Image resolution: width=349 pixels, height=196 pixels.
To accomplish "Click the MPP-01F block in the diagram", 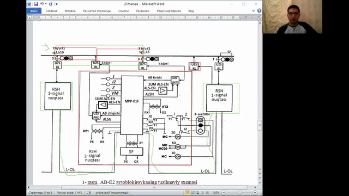I will click(x=132, y=105).
